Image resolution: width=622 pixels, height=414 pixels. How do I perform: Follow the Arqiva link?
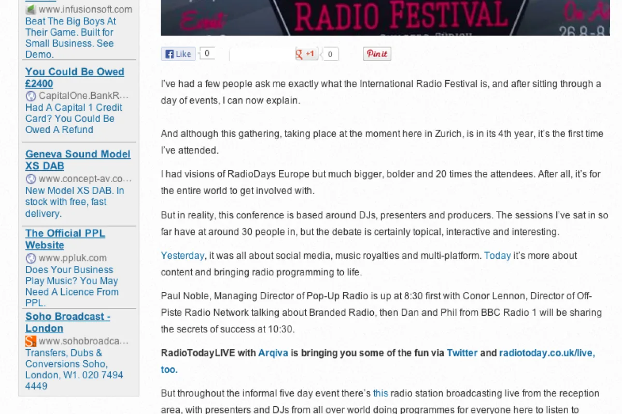[273, 353]
